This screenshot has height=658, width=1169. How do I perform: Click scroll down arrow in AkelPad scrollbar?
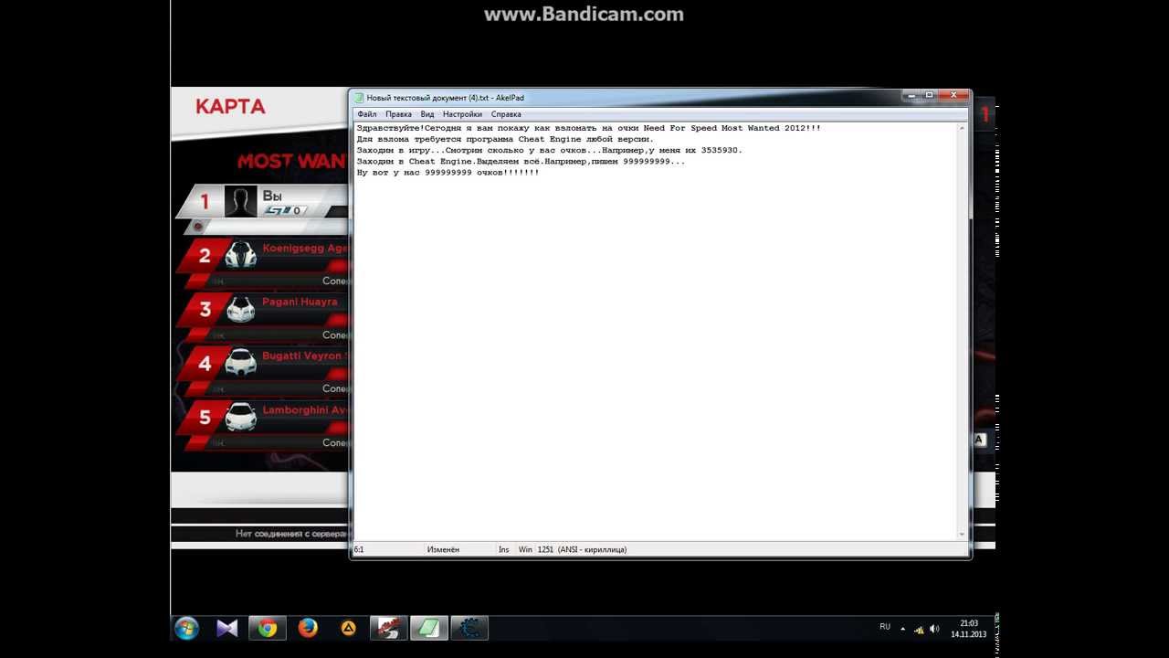click(x=962, y=534)
